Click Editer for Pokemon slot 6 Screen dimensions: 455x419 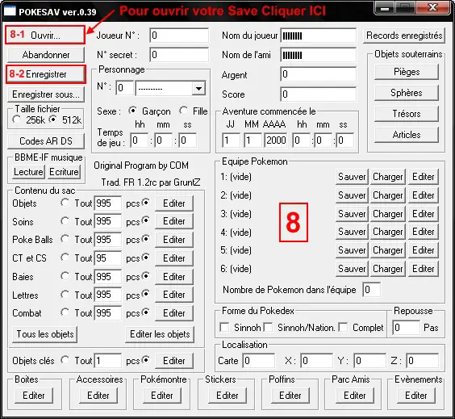click(x=424, y=269)
